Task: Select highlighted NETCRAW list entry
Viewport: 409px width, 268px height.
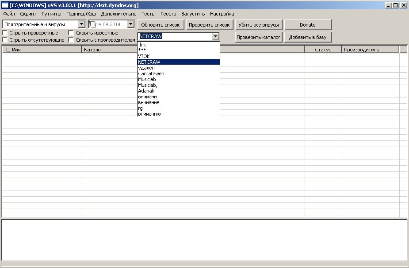Action: (x=179, y=62)
